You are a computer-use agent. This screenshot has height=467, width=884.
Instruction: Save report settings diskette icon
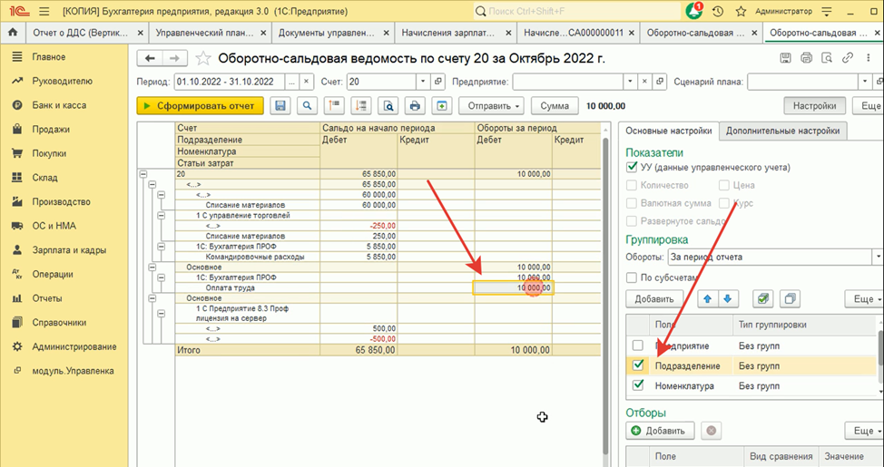click(x=280, y=106)
